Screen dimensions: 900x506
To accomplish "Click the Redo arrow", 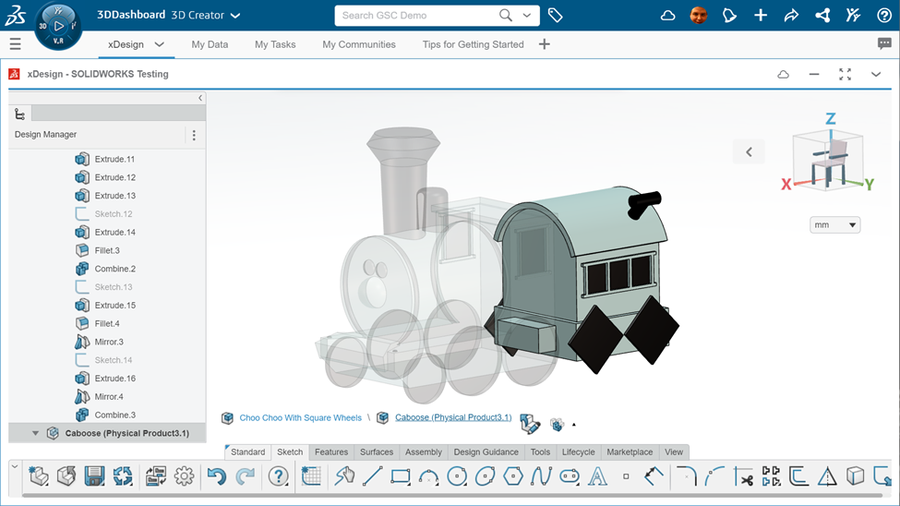I will point(246,476).
